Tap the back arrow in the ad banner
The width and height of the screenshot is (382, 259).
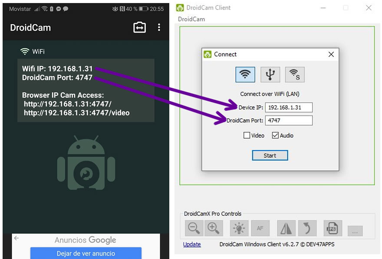tap(16, 238)
